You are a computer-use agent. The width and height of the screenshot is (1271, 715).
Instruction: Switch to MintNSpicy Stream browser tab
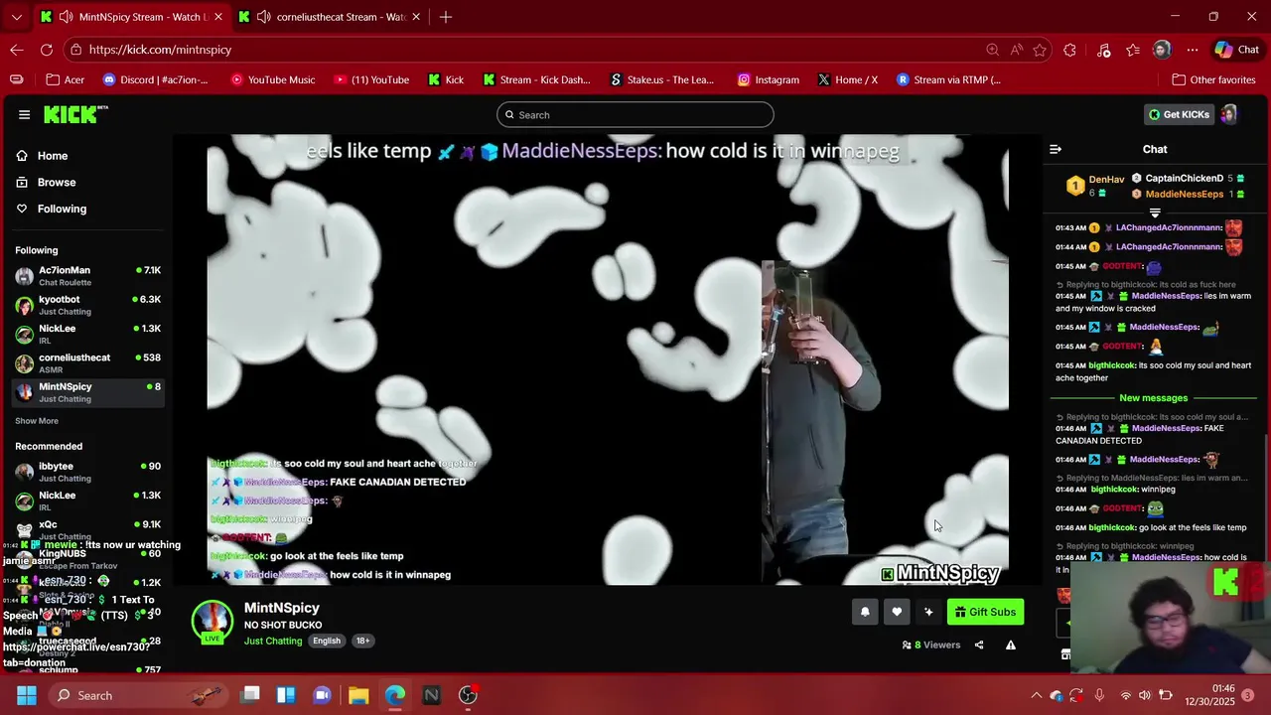[x=132, y=17]
